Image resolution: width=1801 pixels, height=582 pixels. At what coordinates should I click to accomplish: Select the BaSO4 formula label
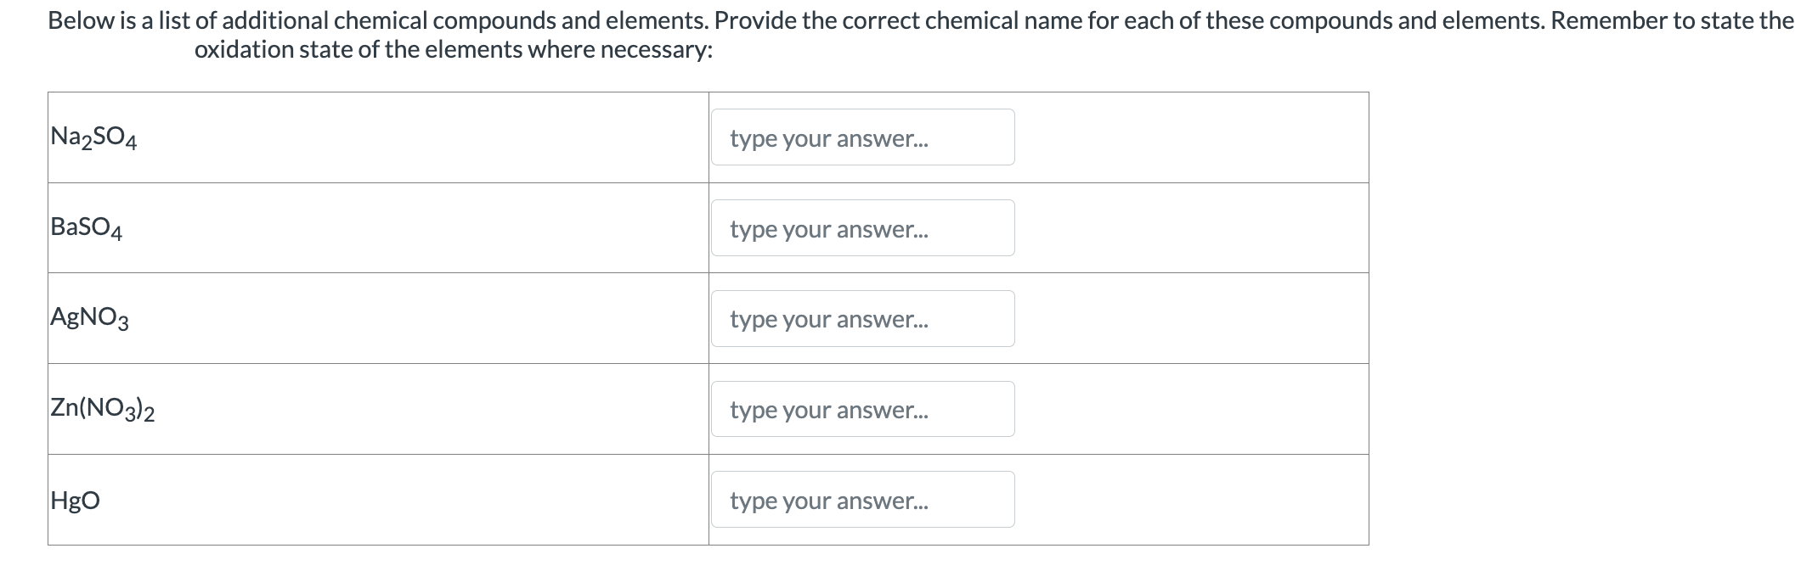tap(85, 227)
